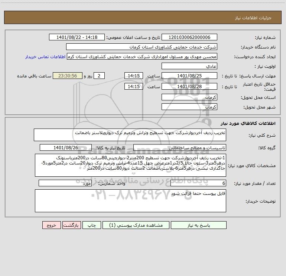The image size is (286, 276).
Task: Click label مهلت ارسال پاسخ
Action: (257, 76)
